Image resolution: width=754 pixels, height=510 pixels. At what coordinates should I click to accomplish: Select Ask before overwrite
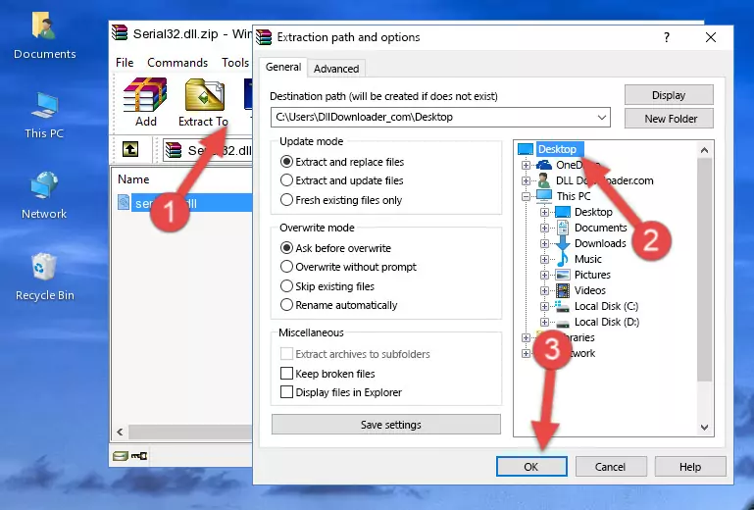tap(335, 248)
